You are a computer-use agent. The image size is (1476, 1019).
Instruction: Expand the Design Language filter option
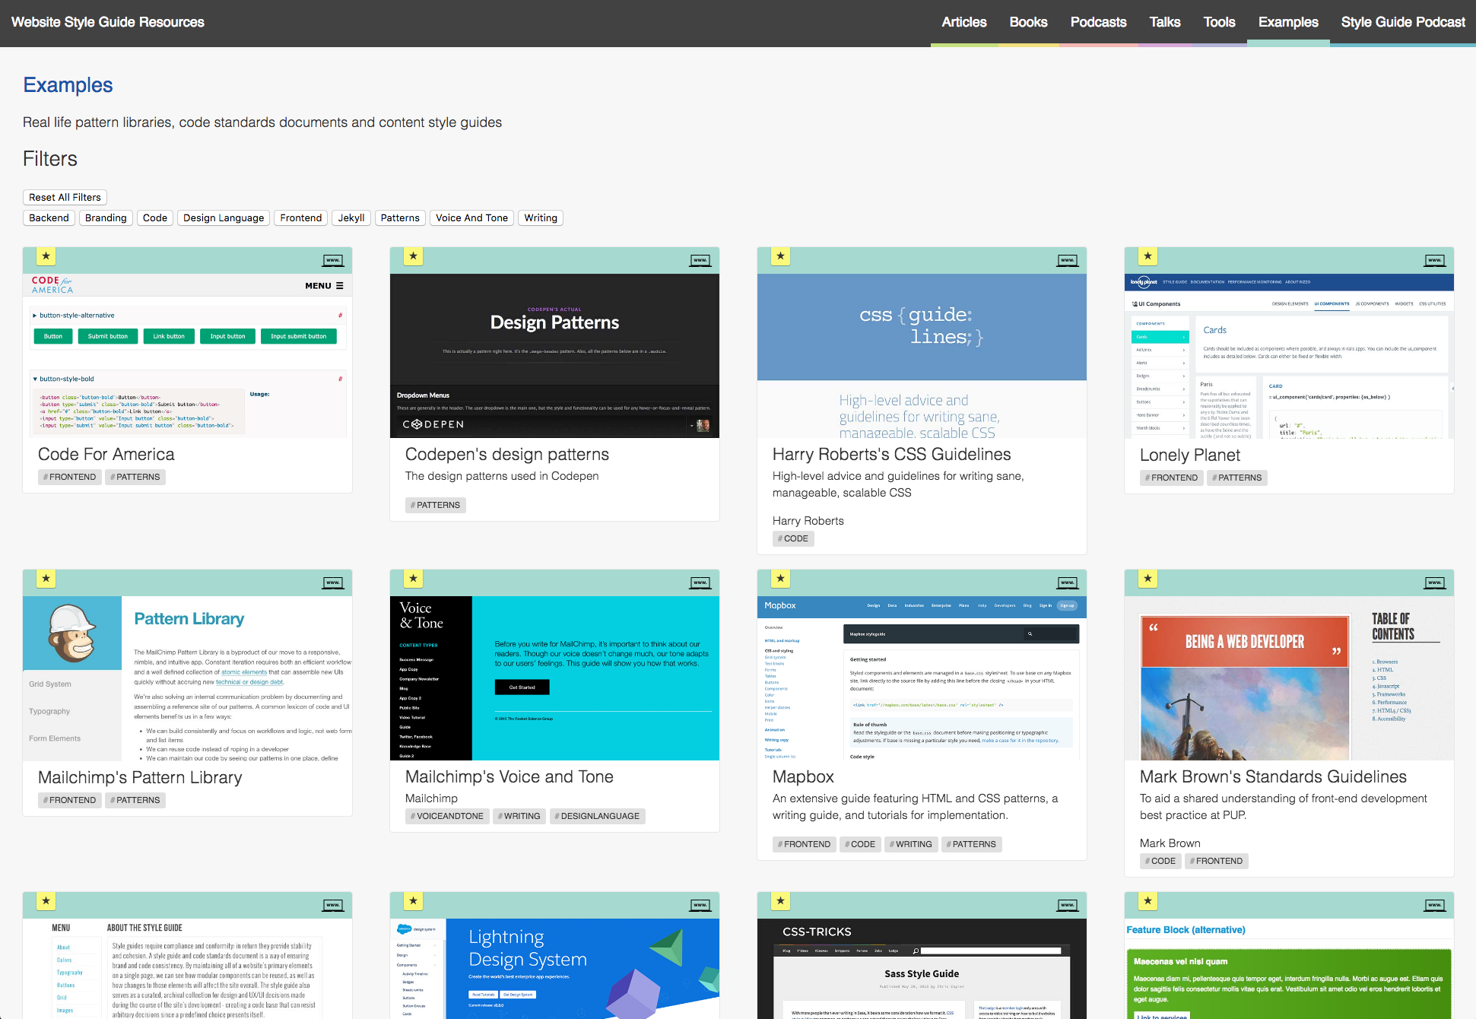coord(224,218)
